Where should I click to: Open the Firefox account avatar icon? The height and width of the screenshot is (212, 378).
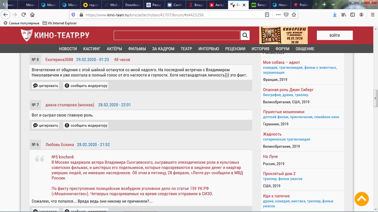click(361, 15)
